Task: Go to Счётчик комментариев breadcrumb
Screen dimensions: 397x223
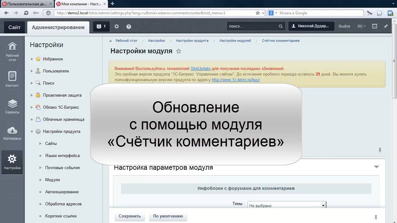Action: pyautogui.click(x=281, y=41)
